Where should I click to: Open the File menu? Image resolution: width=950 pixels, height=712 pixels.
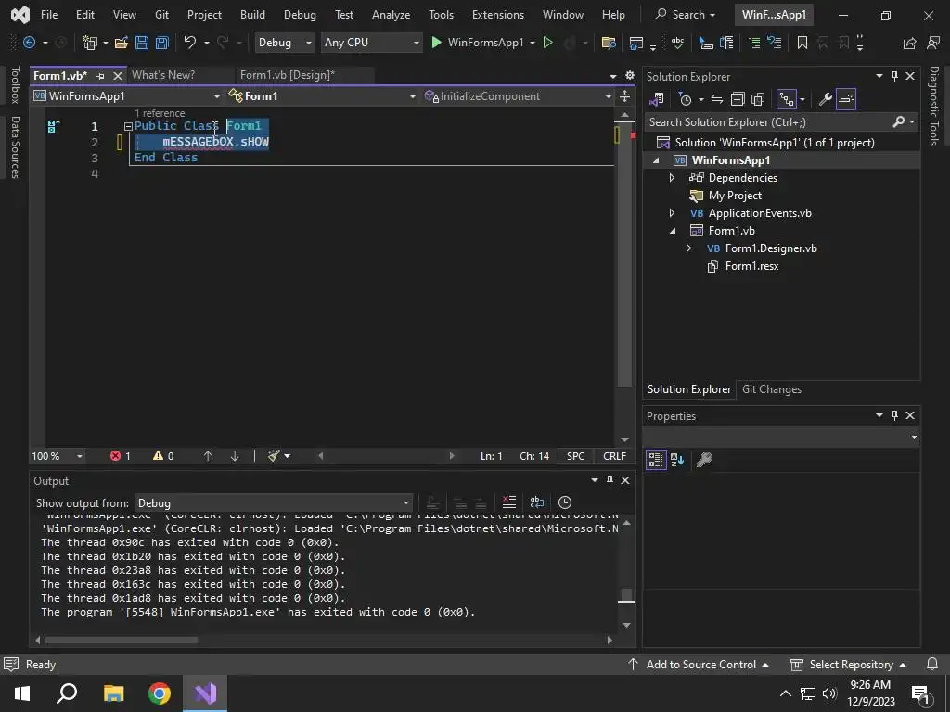pos(49,15)
